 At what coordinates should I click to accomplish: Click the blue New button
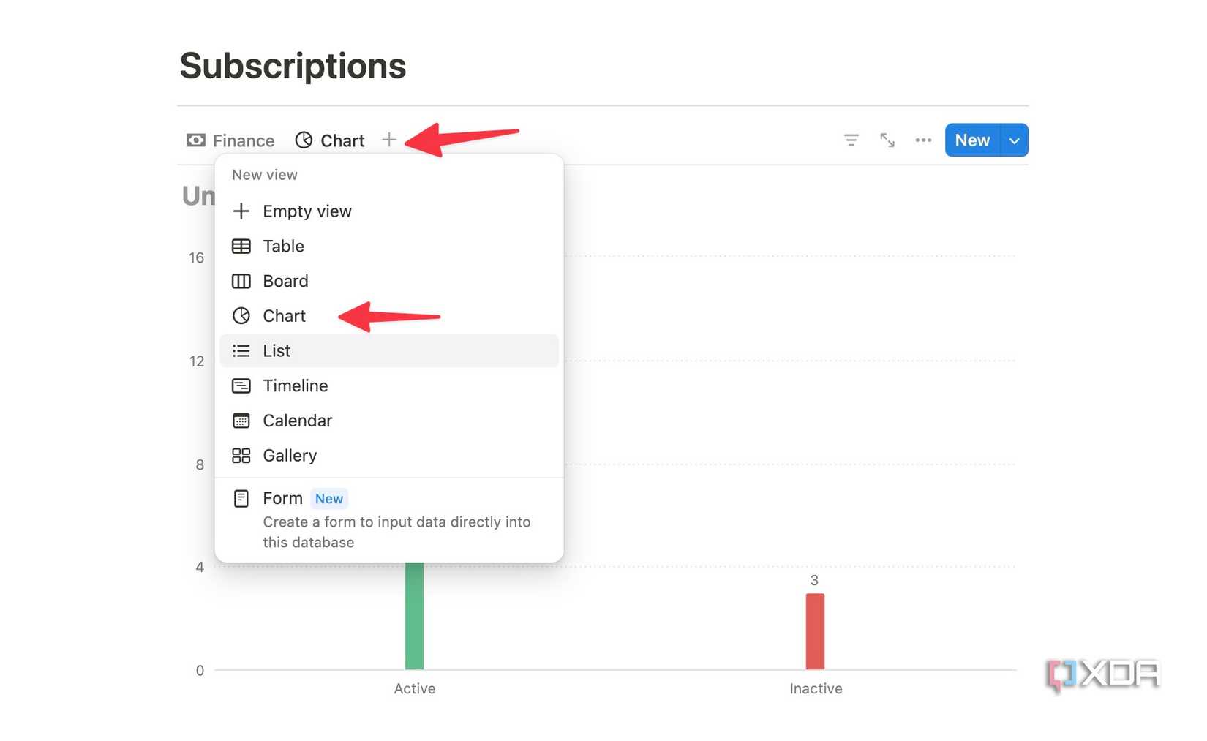[971, 140]
